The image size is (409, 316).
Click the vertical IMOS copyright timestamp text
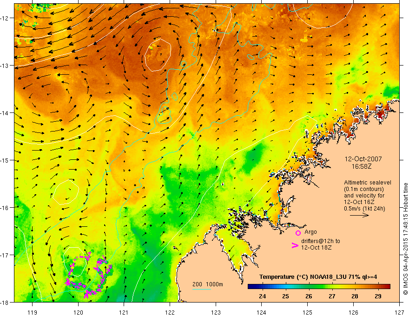click(405, 238)
